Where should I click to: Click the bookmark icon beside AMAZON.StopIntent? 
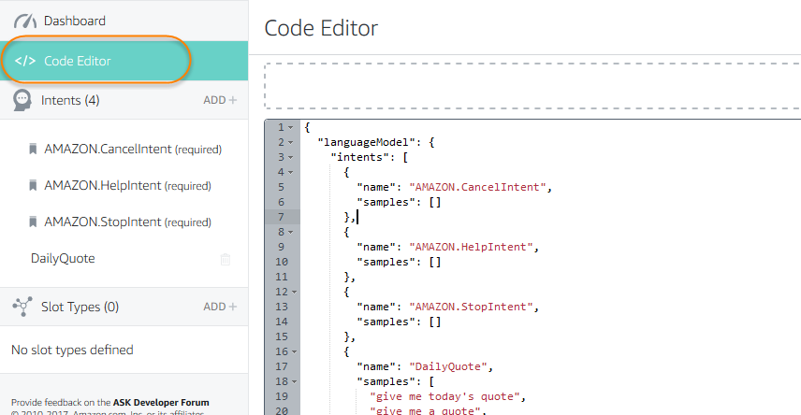33,222
